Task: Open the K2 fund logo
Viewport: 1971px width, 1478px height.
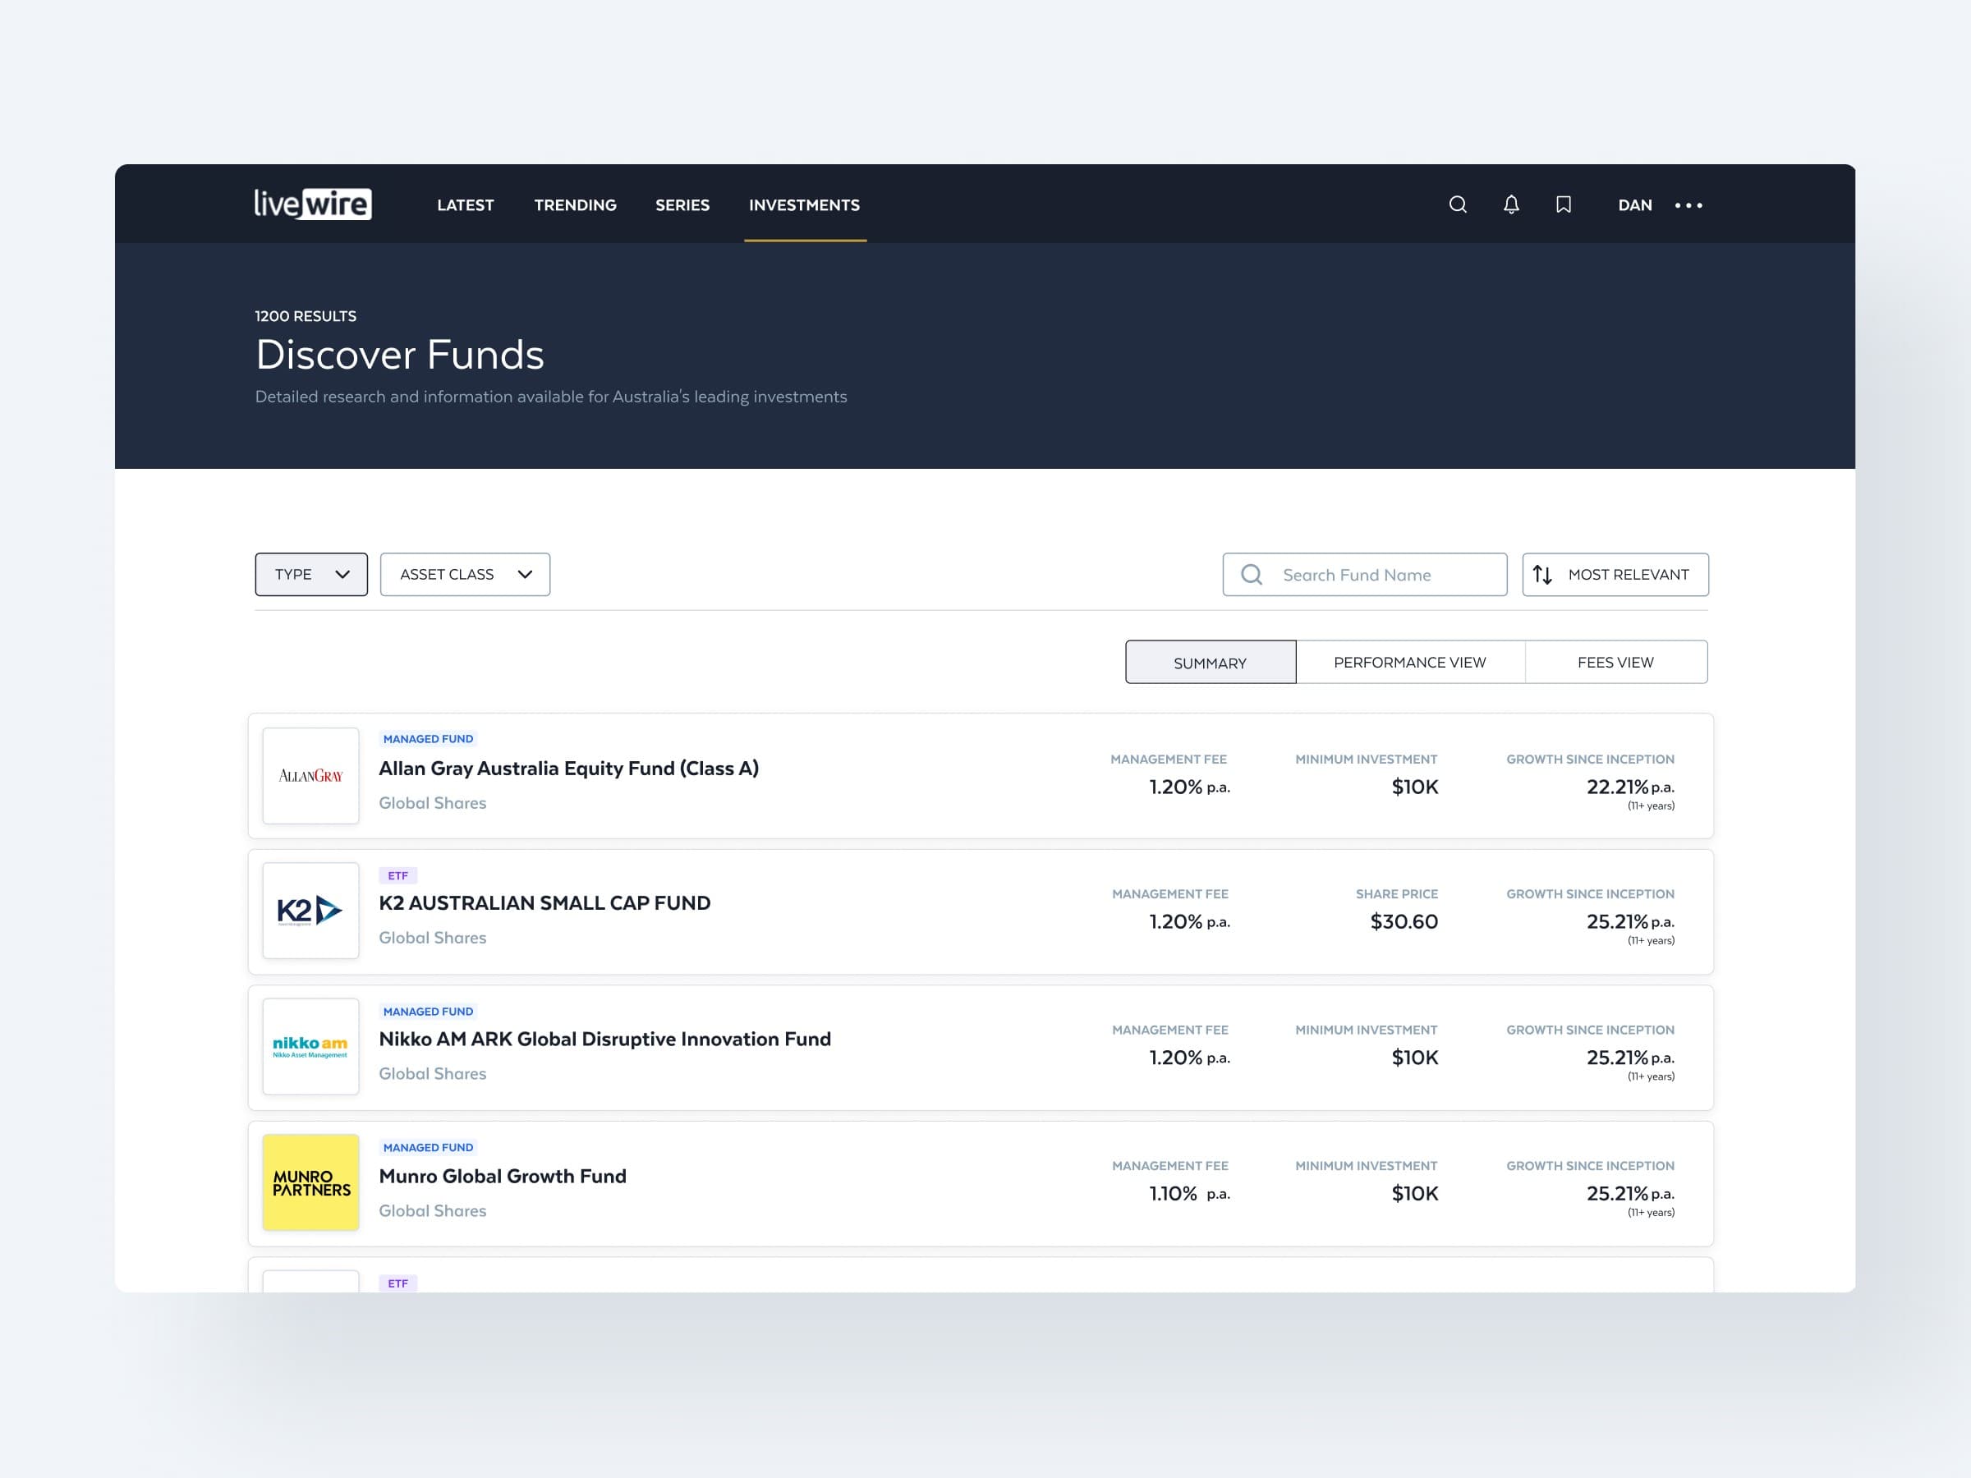Action: (311, 911)
